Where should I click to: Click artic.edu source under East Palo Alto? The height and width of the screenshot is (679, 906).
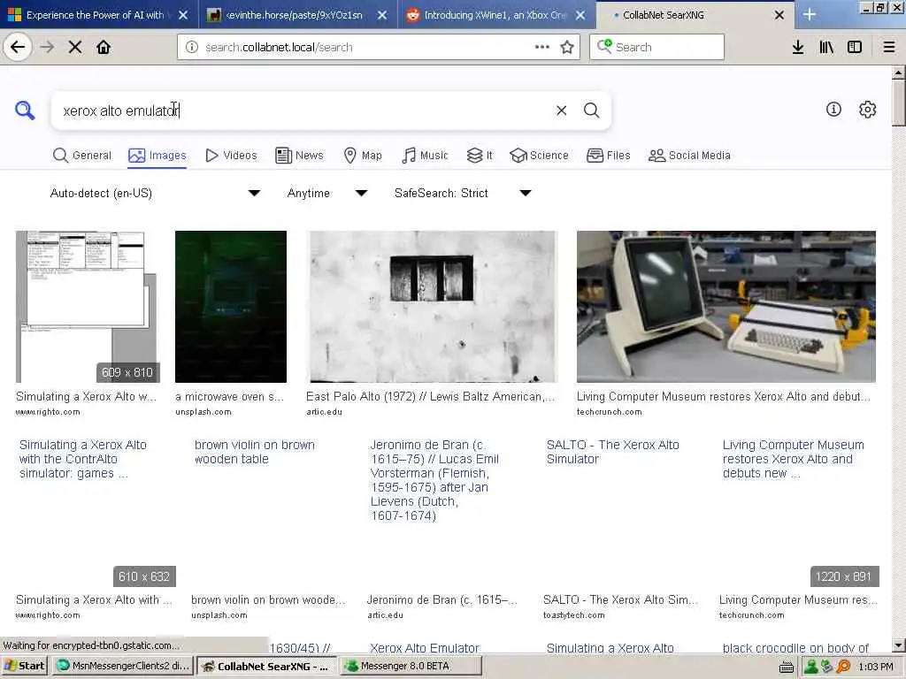click(x=324, y=412)
